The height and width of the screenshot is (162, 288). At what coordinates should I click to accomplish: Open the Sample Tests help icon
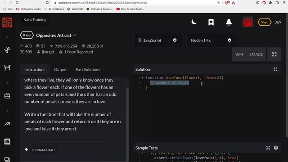[276, 148]
